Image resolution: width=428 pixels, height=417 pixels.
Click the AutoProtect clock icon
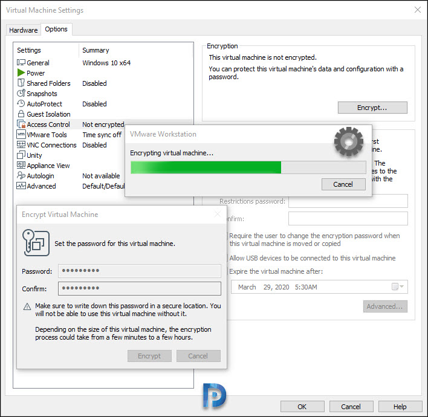tap(21, 103)
